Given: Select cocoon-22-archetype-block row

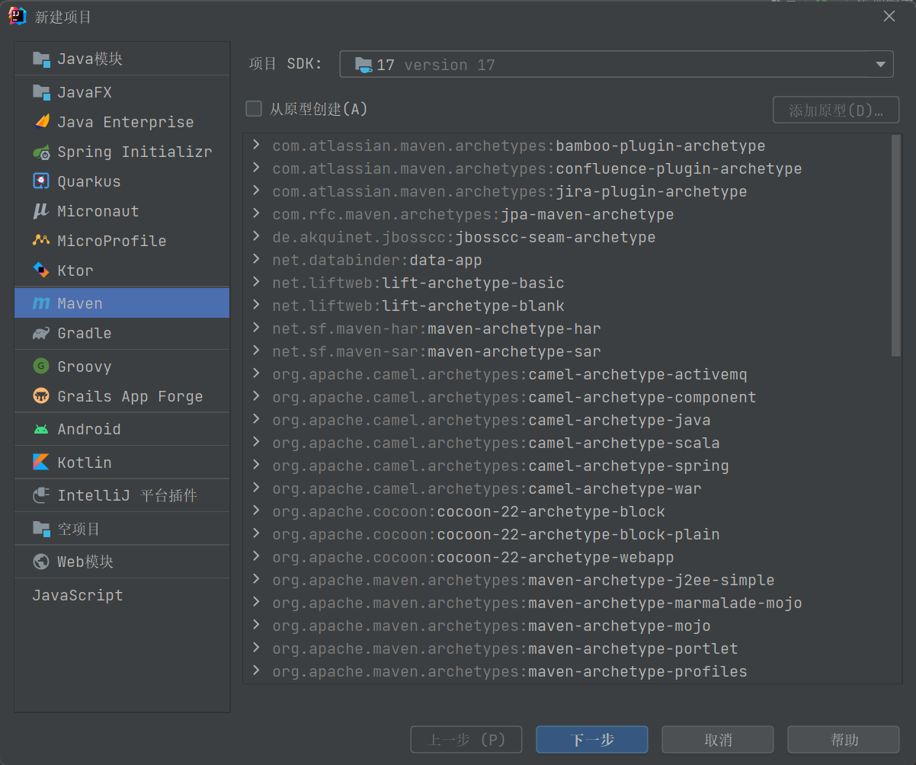Looking at the screenshot, I should click(x=567, y=511).
